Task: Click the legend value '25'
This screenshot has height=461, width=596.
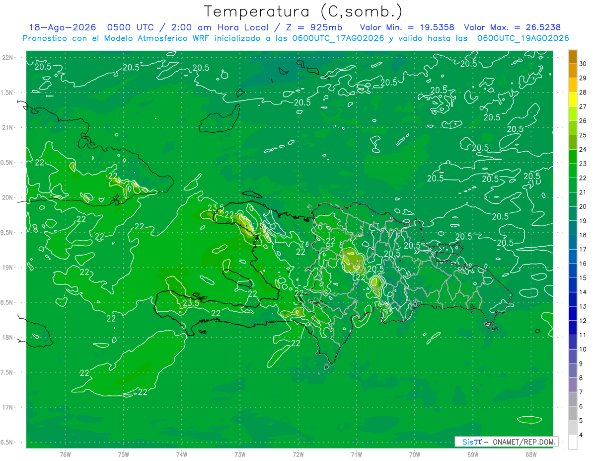Action: coord(583,135)
